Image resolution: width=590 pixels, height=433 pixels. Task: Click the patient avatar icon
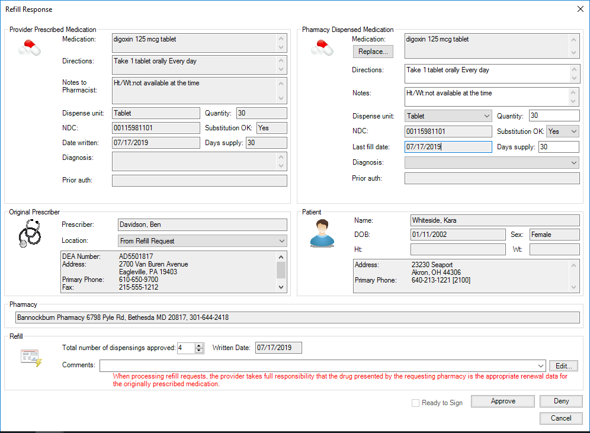coord(322,233)
